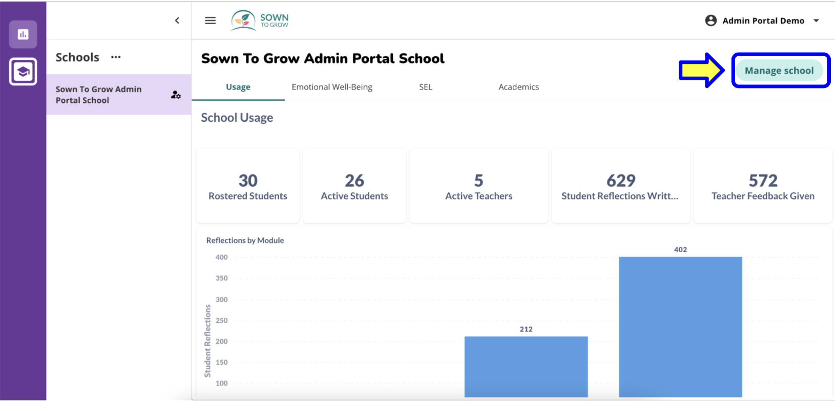
Task: Click the chart bar labeled 212
Action: point(526,367)
